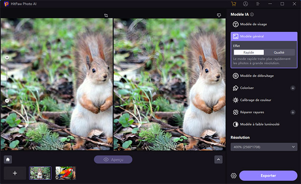Viewport: 301px width, 184px height.
Task: Expand the Réparer rayures options arrow
Action: pos(293,112)
